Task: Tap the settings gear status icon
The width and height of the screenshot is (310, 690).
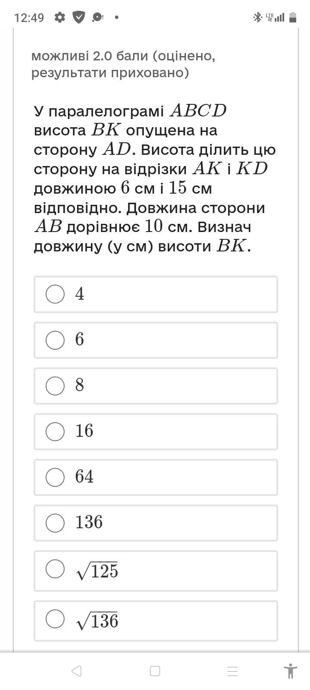Action: 60,17
